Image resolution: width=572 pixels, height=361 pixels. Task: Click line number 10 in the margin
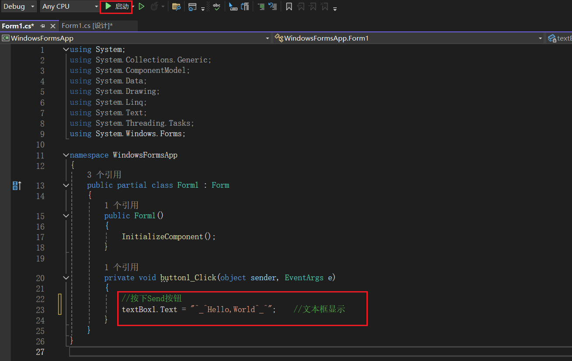(x=40, y=144)
